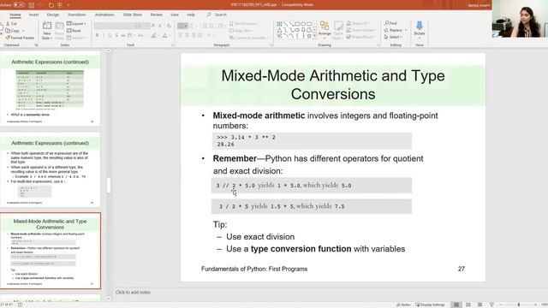Open the Animations tab

click(104, 15)
